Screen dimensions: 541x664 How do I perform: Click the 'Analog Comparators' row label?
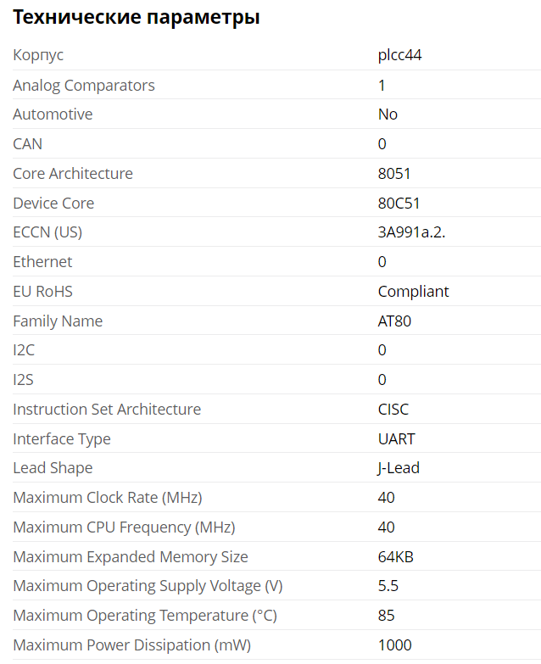point(84,85)
